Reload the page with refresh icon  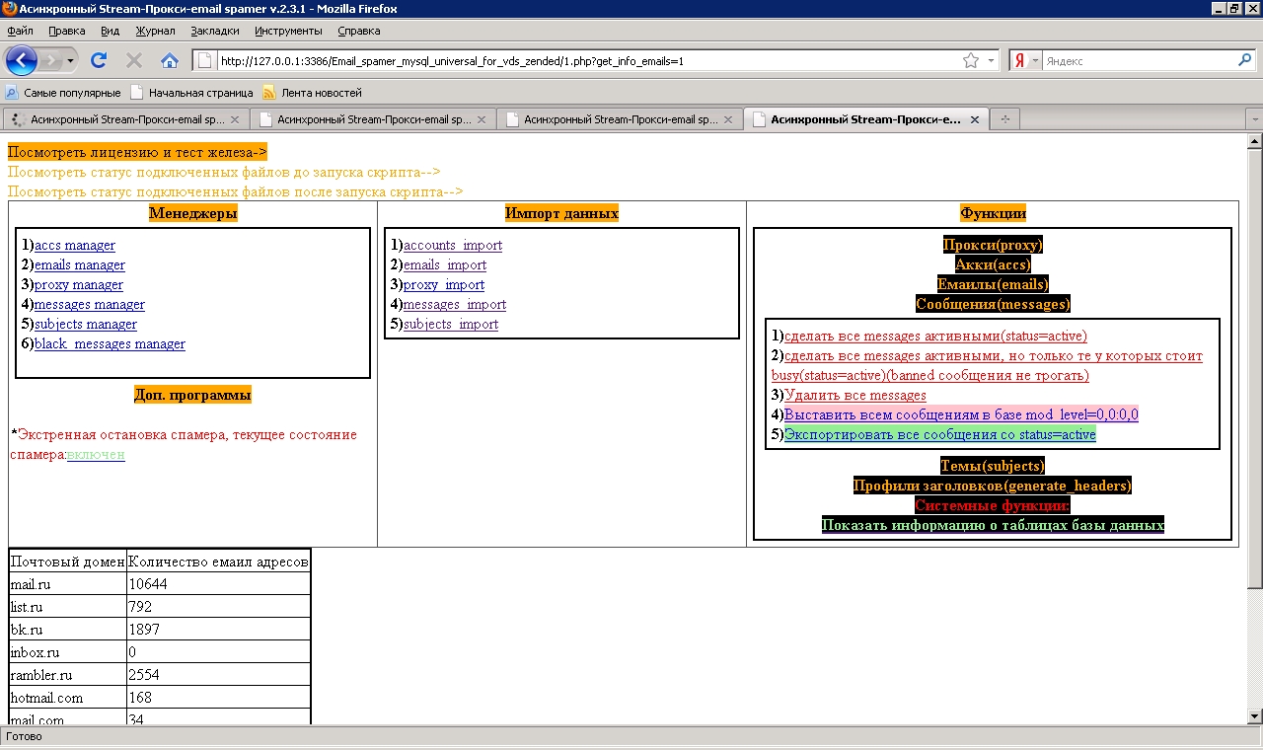(x=99, y=60)
